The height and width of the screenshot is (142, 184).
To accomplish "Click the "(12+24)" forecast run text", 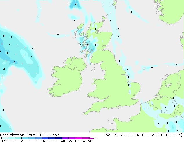I will (x=174, y=135).
